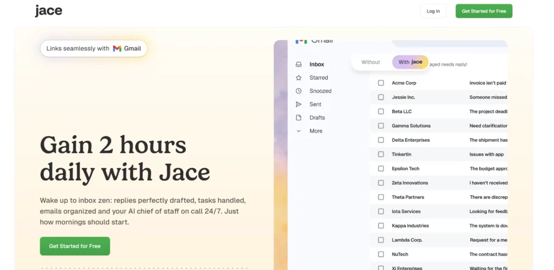This screenshot has width=554, height=270.
Task: Switch to the Without toggle option
Action: [371, 62]
